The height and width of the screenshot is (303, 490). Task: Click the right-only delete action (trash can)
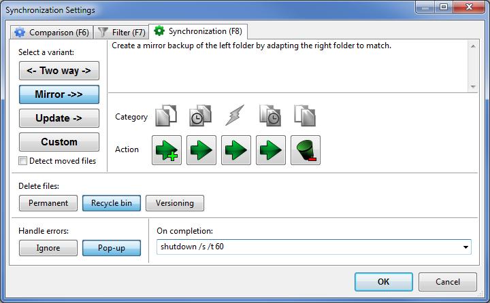pyautogui.click(x=306, y=150)
